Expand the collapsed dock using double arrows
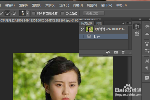150x100 pixels. 140,19
